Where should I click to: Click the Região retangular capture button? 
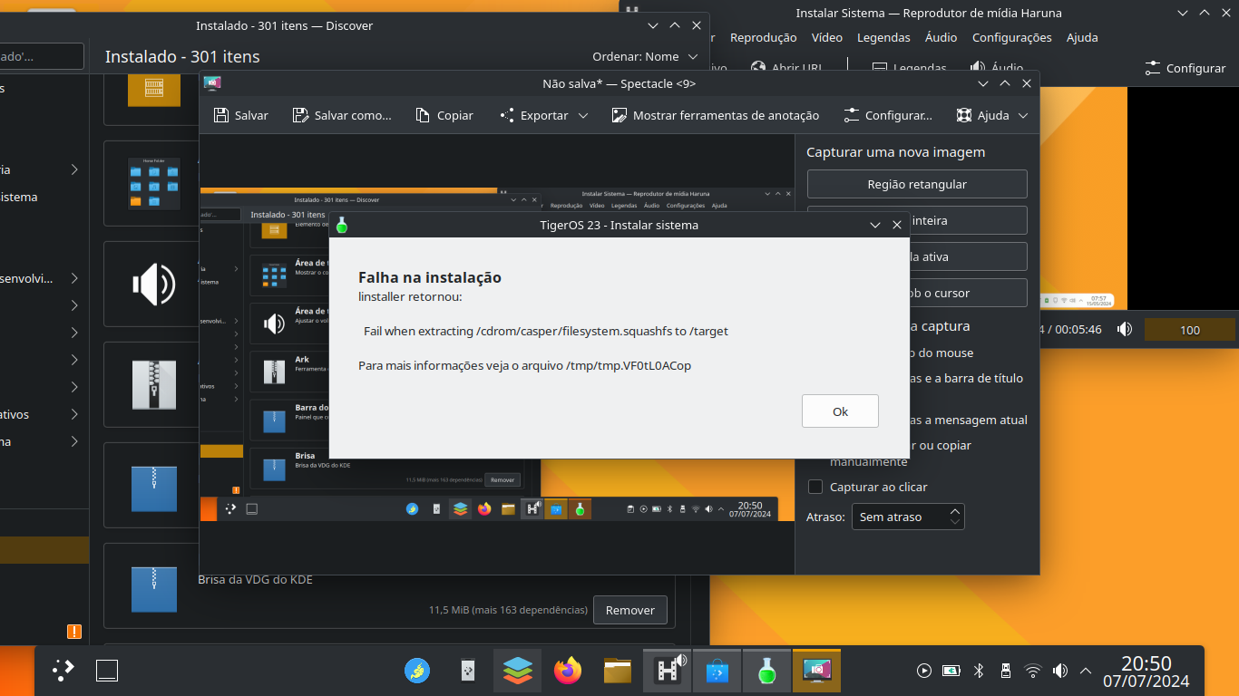917,184
